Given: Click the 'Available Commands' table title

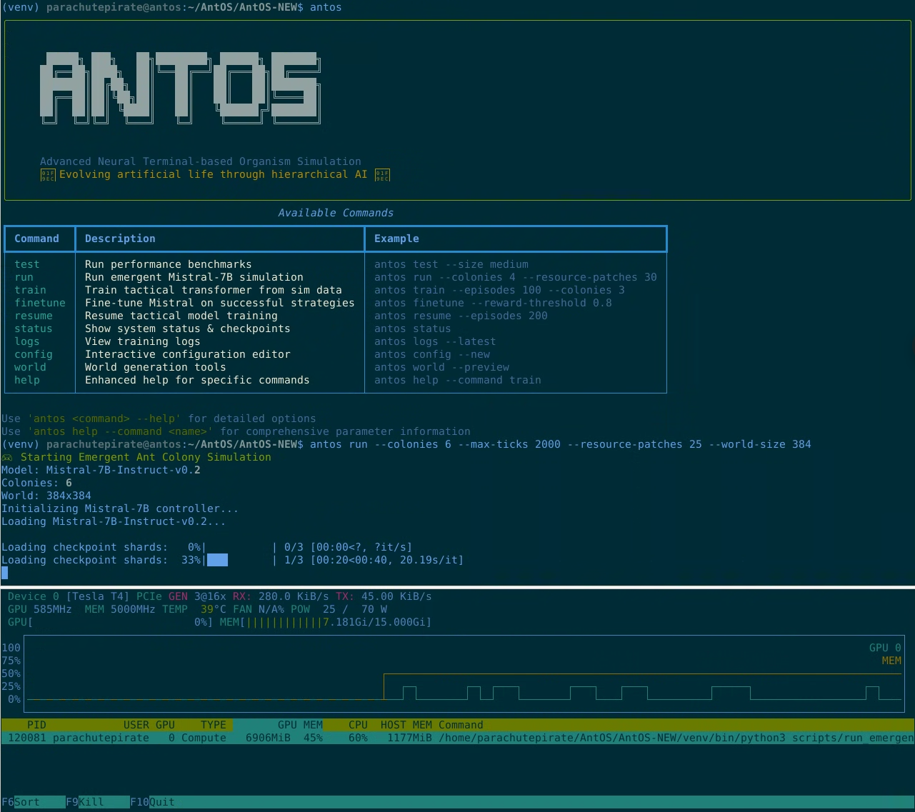Looking at the screenshot, I should [x=336, y=213].
